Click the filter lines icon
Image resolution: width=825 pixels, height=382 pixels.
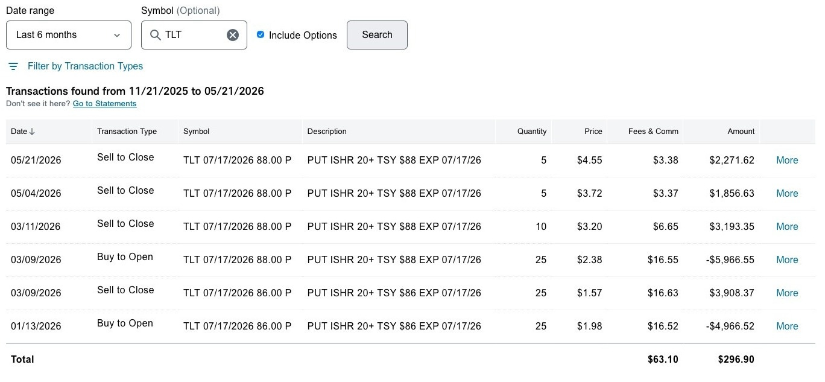(x=13, y=66)
